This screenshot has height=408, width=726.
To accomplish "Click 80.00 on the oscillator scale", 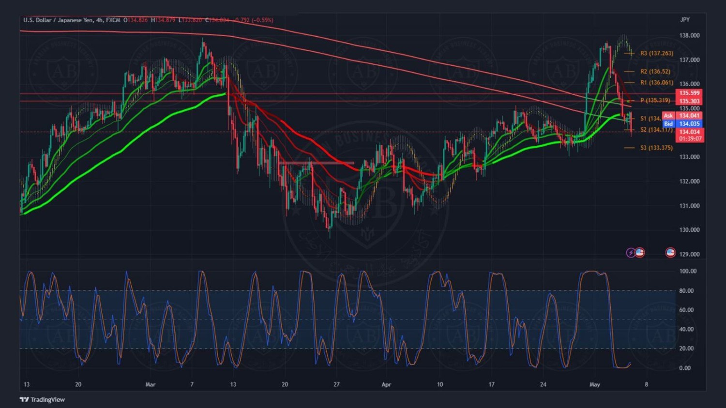I will (x=686, y=291).
